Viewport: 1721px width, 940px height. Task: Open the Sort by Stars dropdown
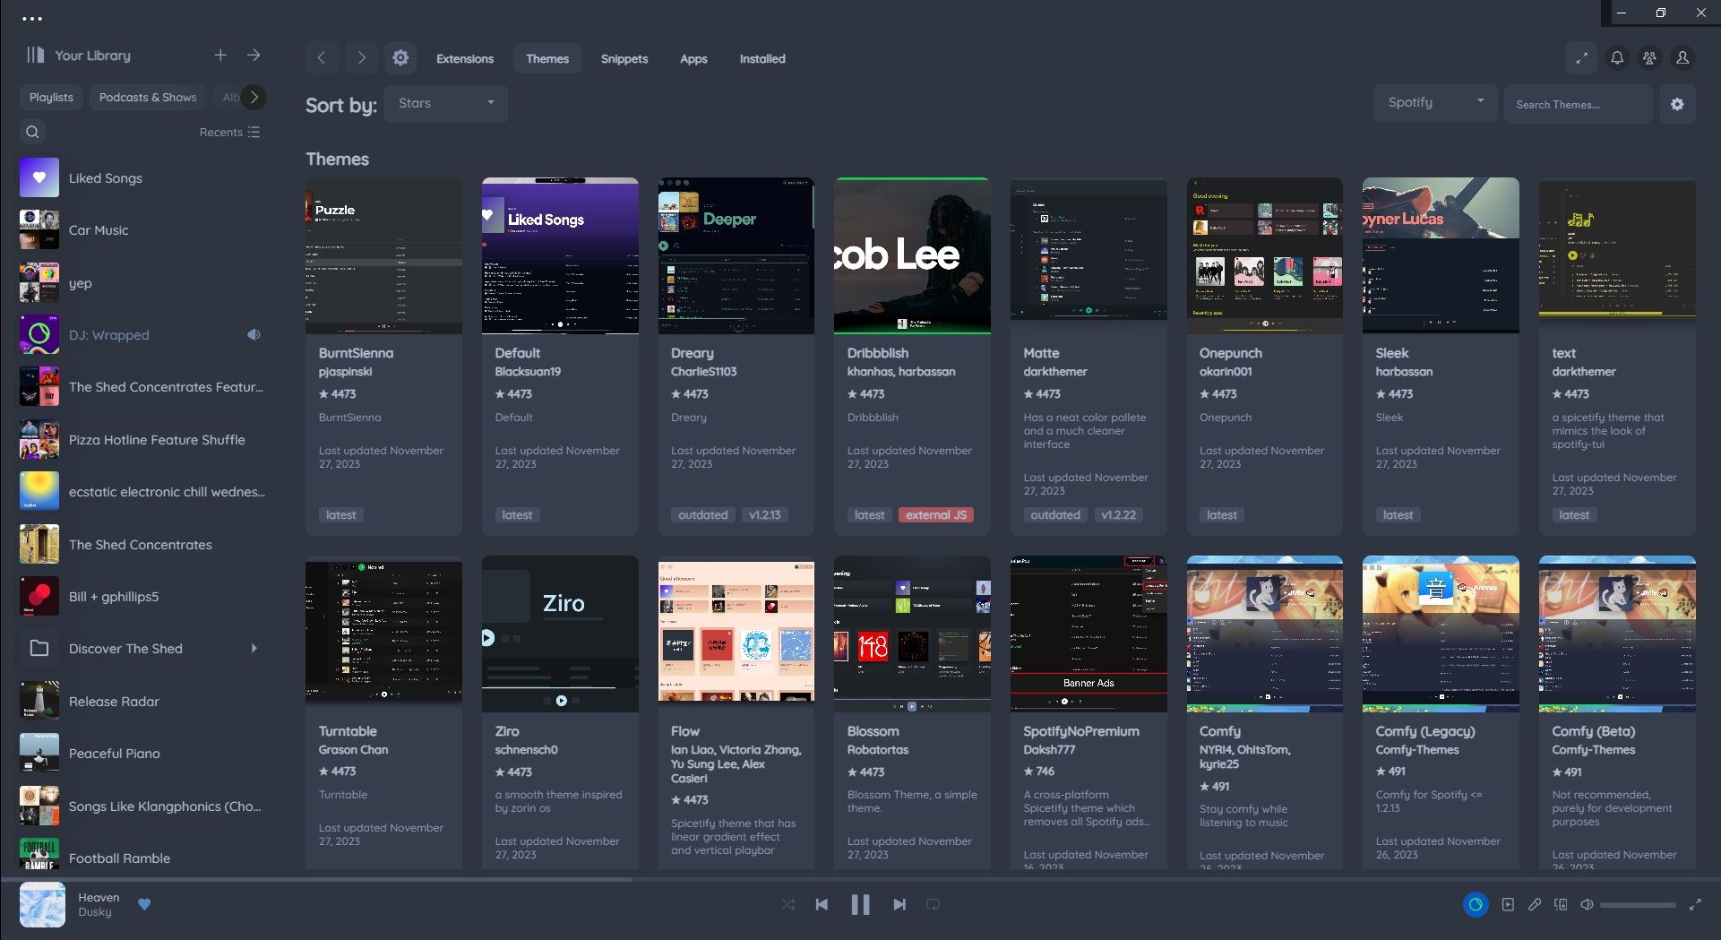445,103
